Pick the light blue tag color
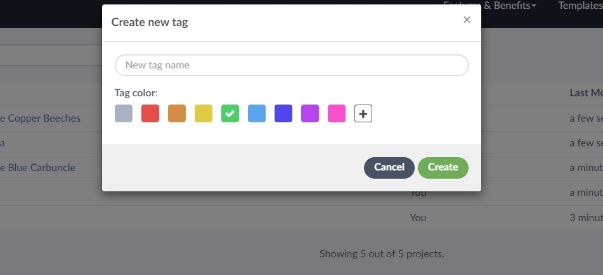603x275 pixels. click(x=257, y=113)
